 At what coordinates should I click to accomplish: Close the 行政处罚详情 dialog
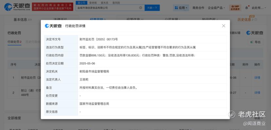coord(224,26)
